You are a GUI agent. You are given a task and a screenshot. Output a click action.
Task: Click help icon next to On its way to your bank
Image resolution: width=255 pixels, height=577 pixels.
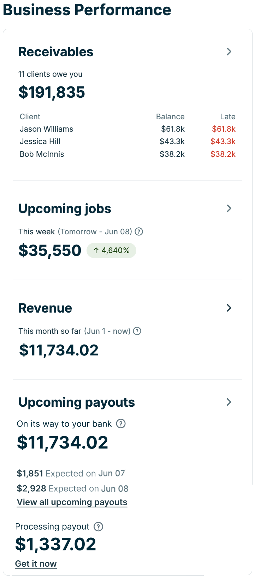click(x=121, y=424)
